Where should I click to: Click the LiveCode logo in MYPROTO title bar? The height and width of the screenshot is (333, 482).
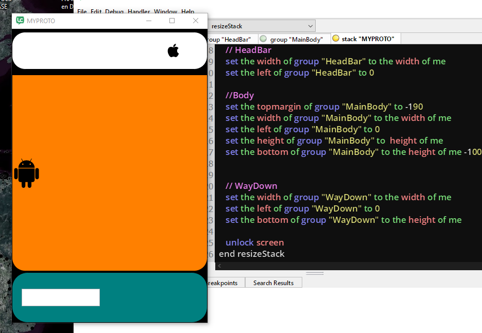(x=20, y=21)
